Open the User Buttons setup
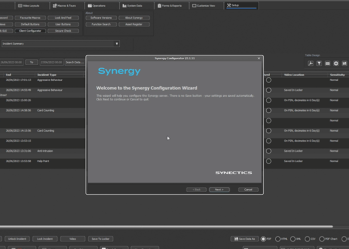 click(x=63, y=24)
